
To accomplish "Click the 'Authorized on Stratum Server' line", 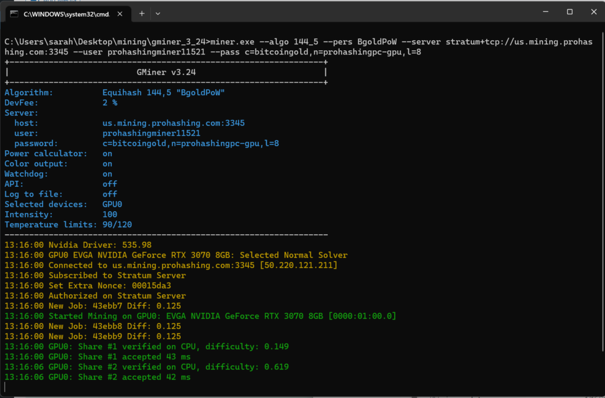I will coord(95,296).
